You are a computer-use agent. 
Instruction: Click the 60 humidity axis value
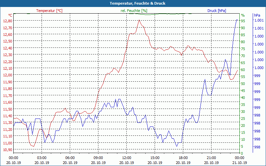click(x=243, y=70)
